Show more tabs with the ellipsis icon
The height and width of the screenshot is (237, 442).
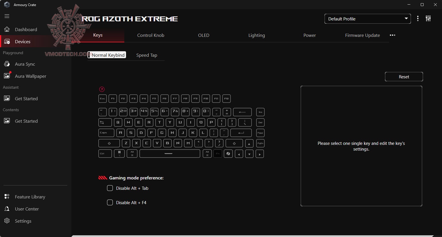pyautogui.click(x=393, y=35)
